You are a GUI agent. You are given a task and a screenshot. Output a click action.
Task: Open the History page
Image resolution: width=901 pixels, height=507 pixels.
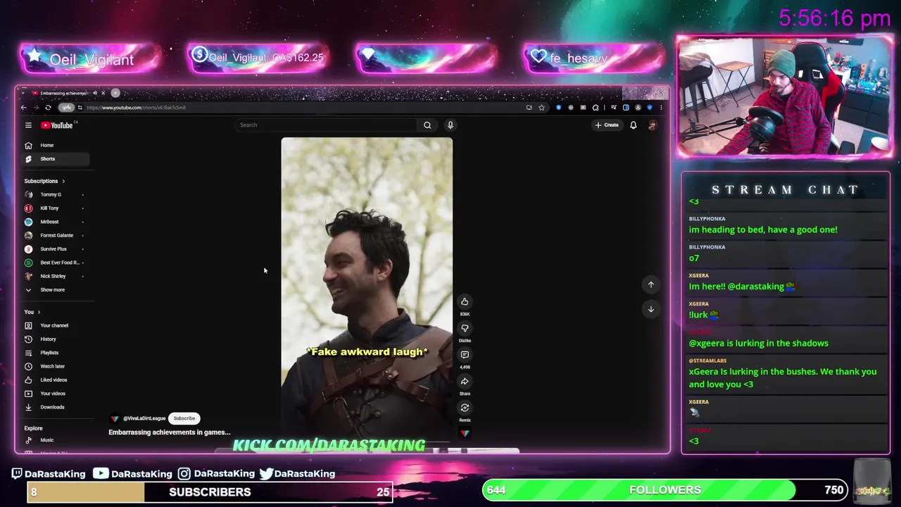55,339
